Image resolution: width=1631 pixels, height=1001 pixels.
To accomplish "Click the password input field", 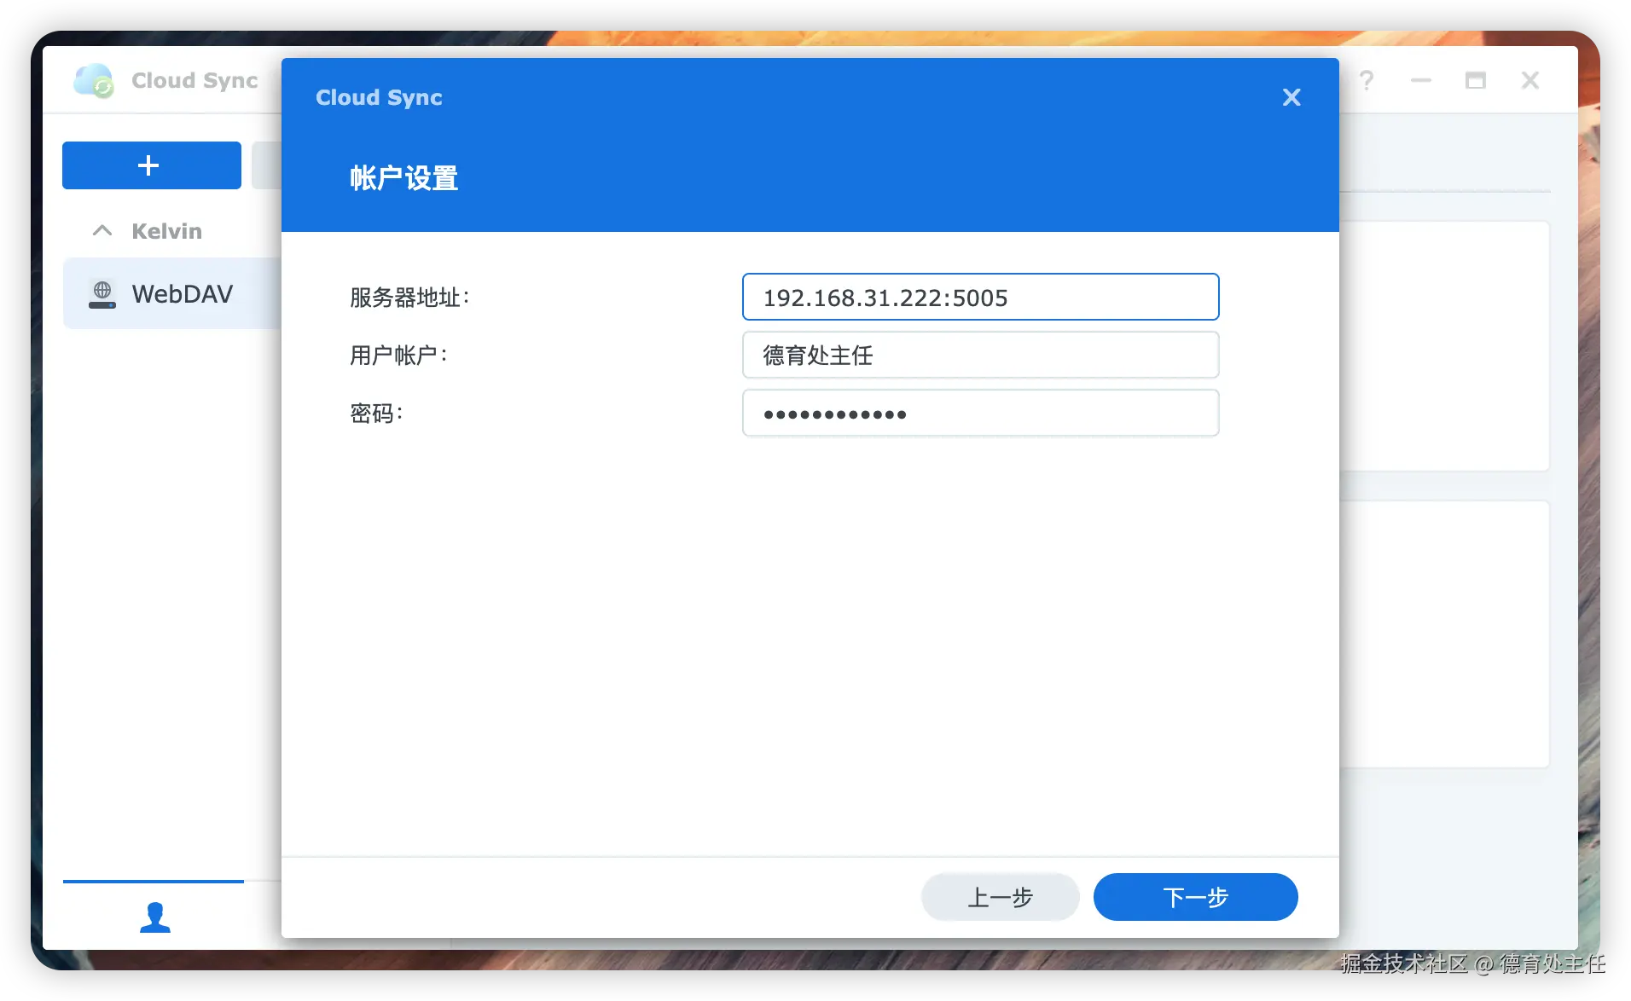I will [980, 414].
